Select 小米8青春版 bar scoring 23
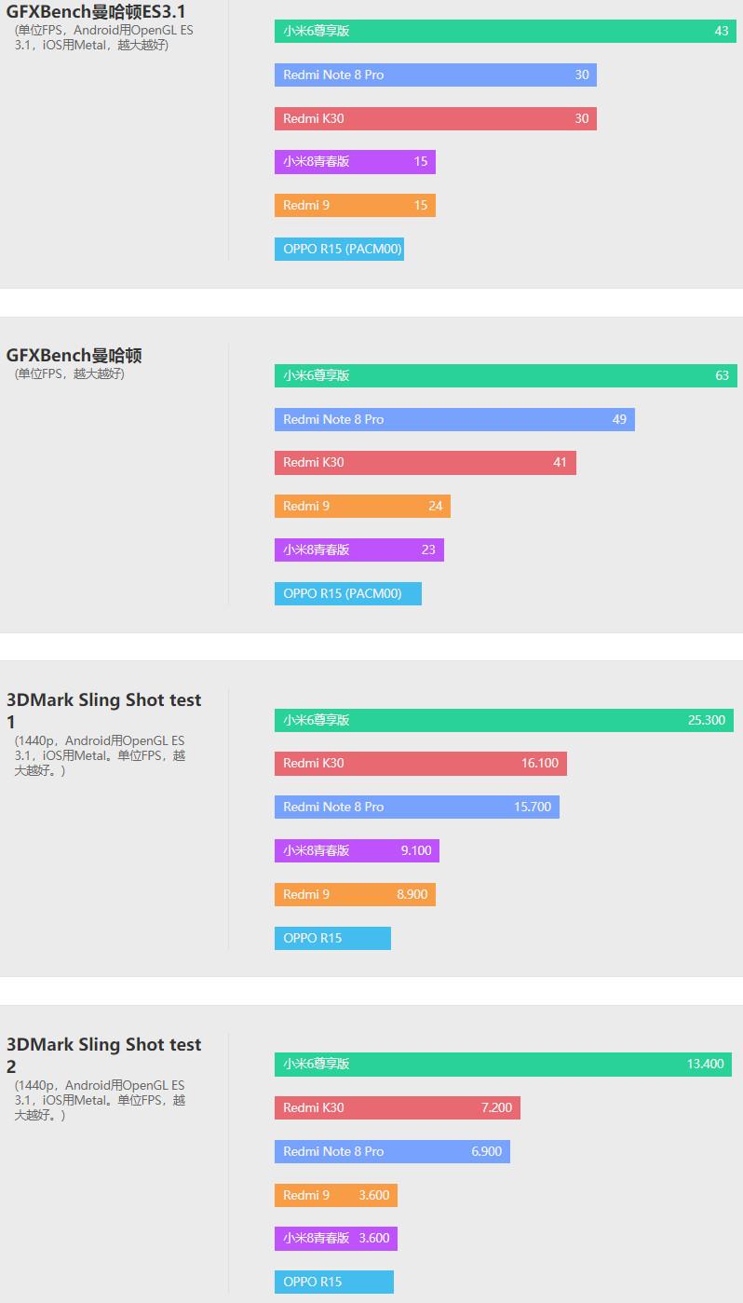 (359, 550)
